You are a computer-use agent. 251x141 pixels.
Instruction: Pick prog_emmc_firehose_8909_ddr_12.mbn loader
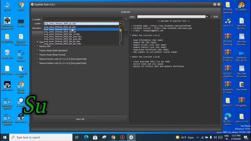[82, 34]
